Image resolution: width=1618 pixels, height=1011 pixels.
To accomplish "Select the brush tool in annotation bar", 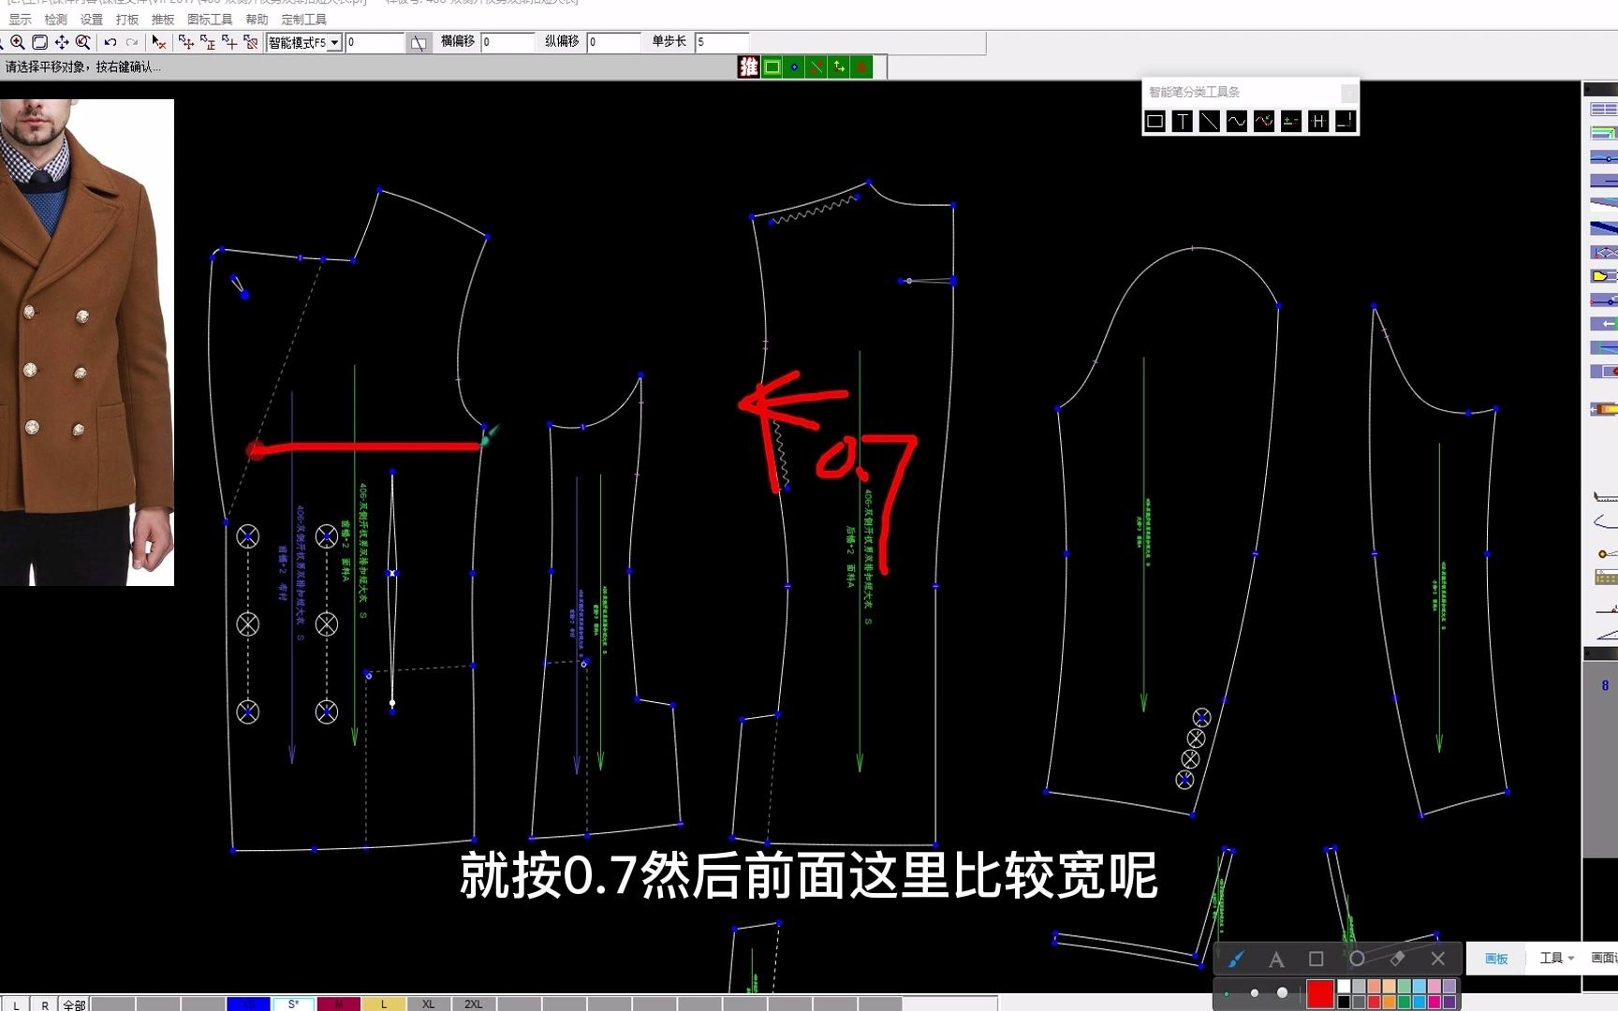I will [x=1236, y=959].
